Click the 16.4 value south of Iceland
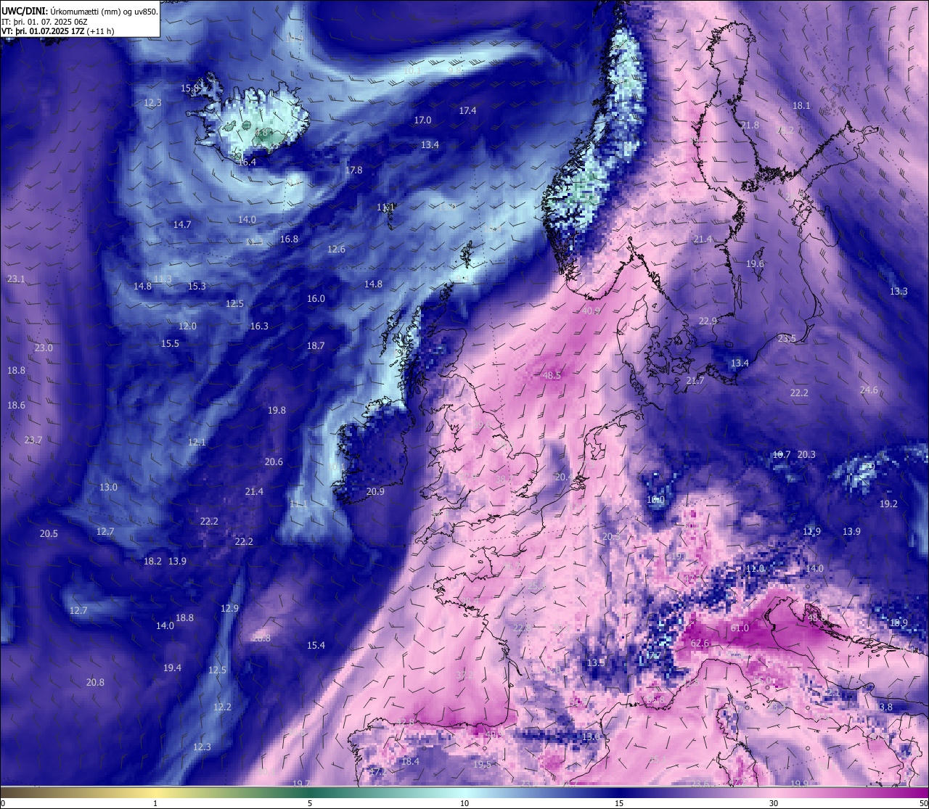The width and height of the screenshot is (929, 809). click(247, 163)
